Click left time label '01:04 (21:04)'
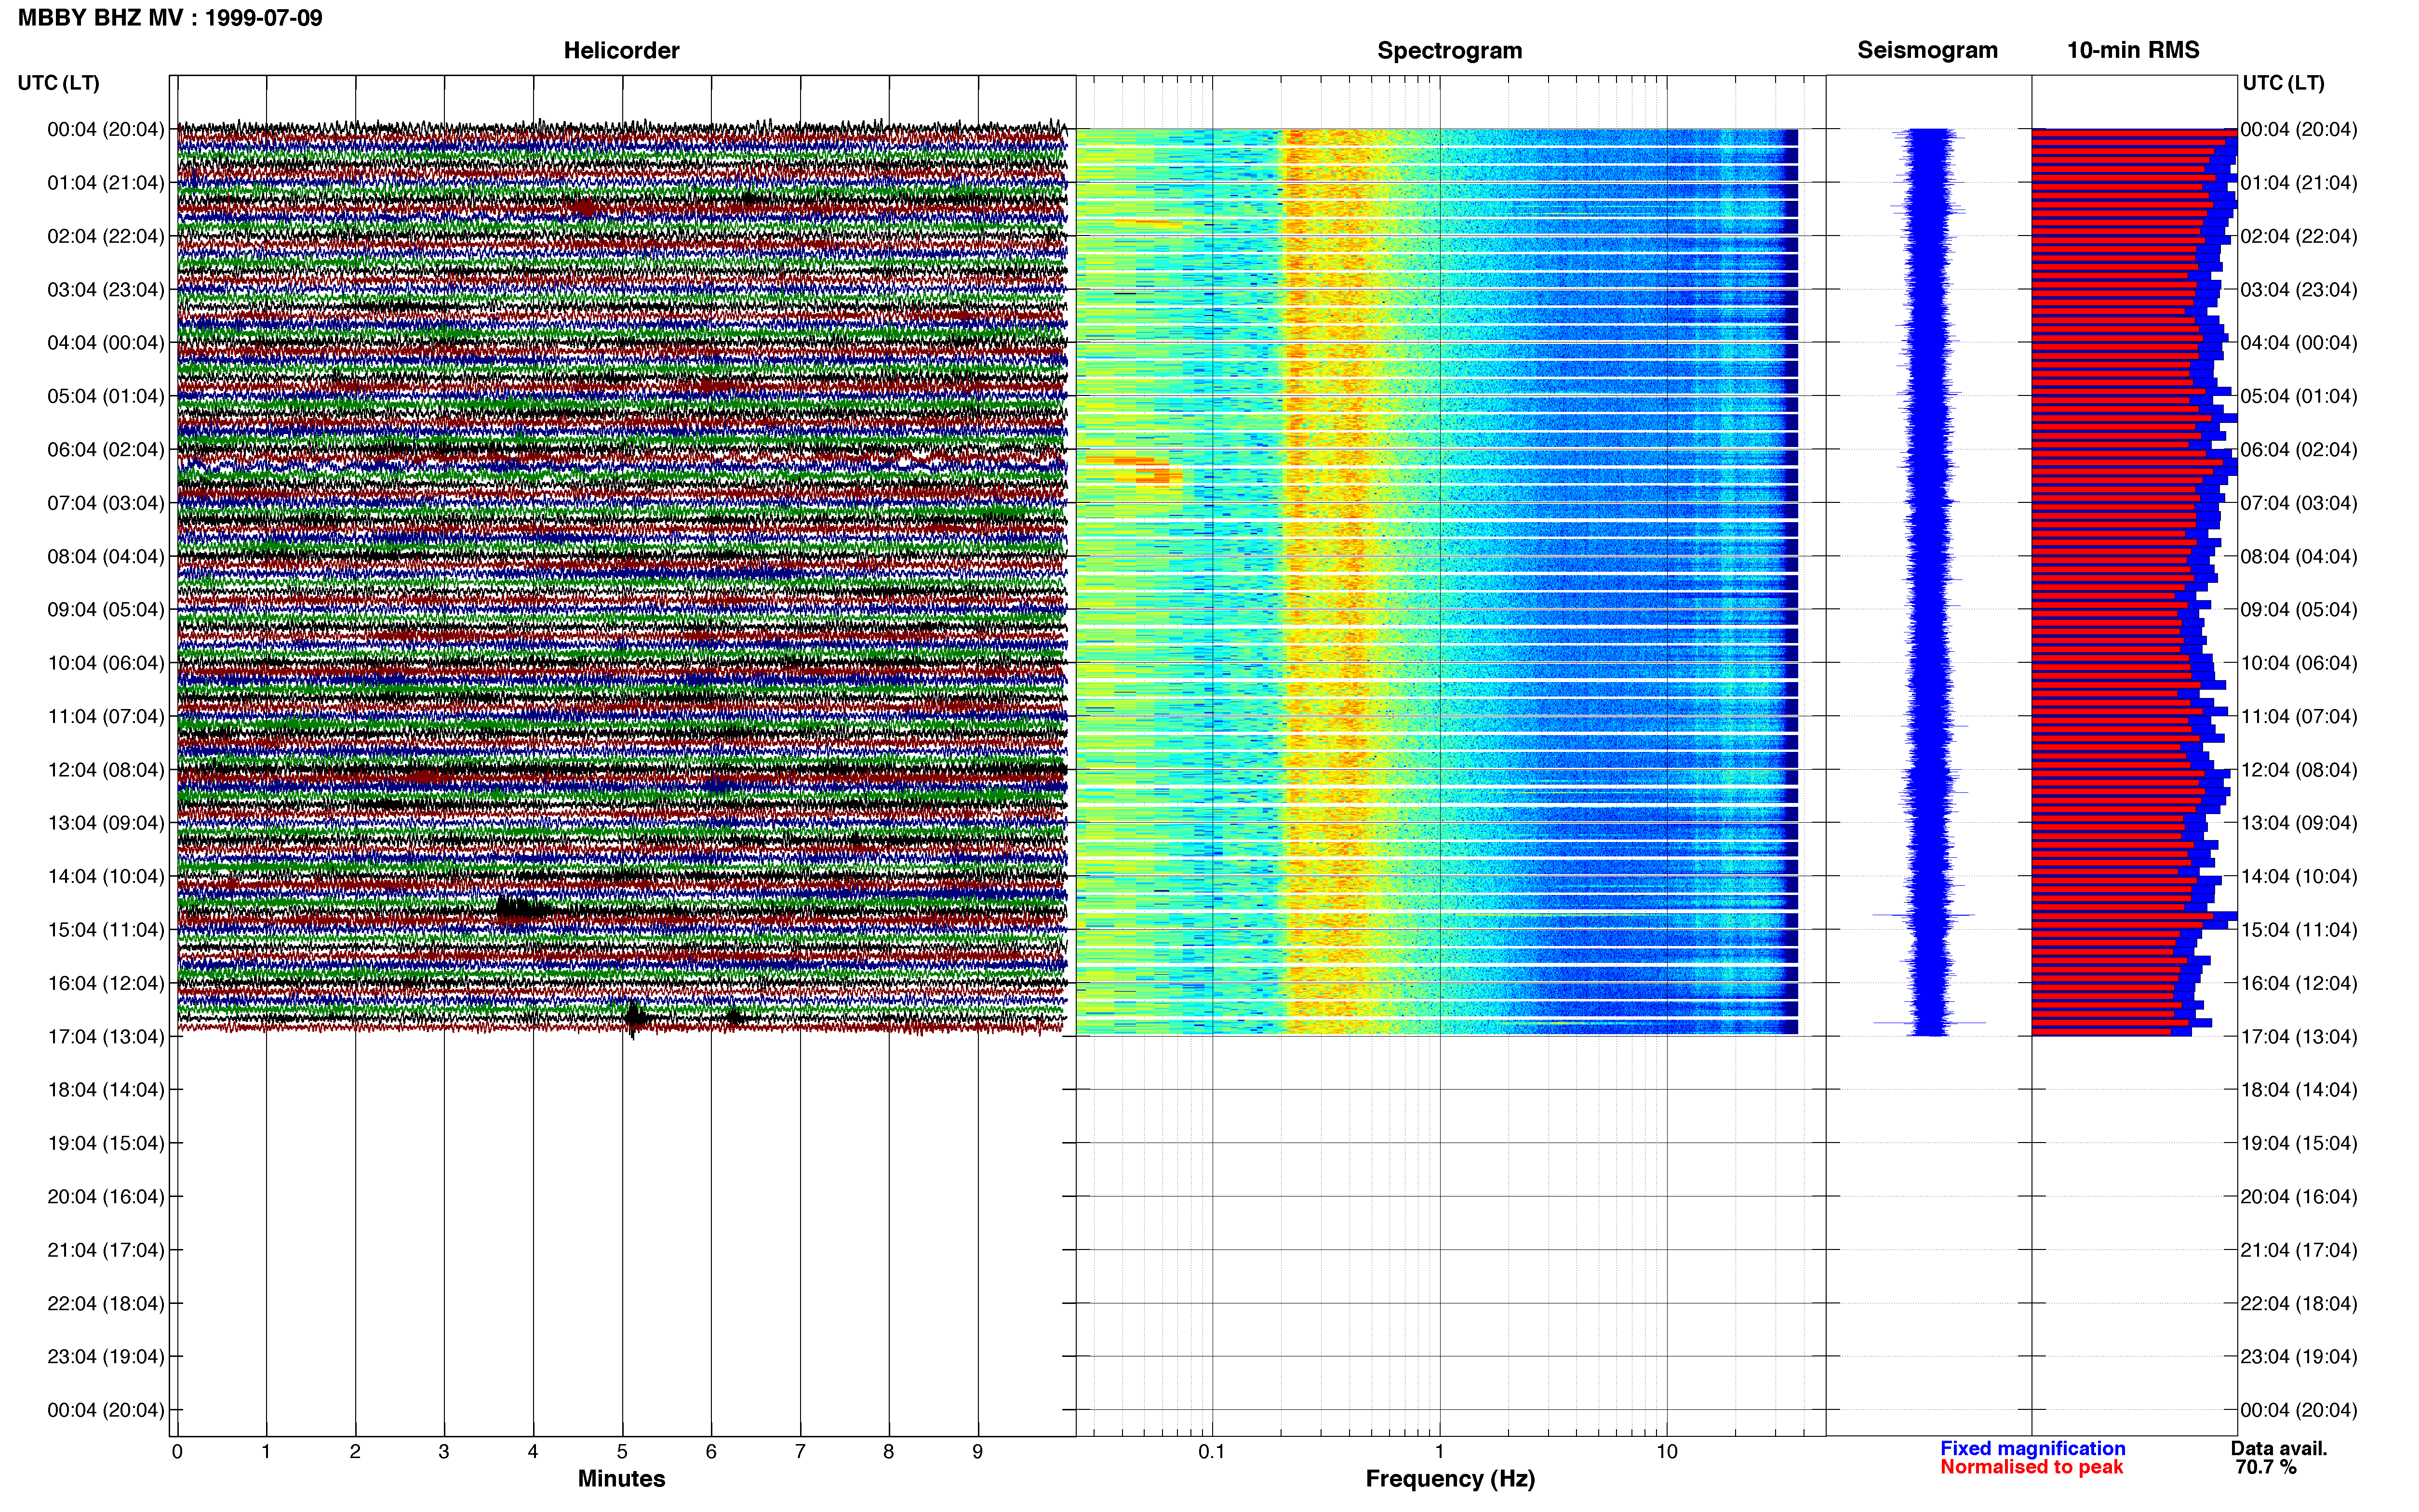 pyautogui.click(x=105, y=183)
